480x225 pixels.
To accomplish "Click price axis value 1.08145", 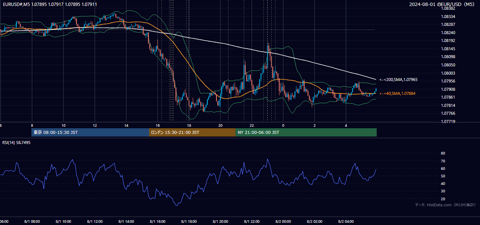I will point(448,49).
